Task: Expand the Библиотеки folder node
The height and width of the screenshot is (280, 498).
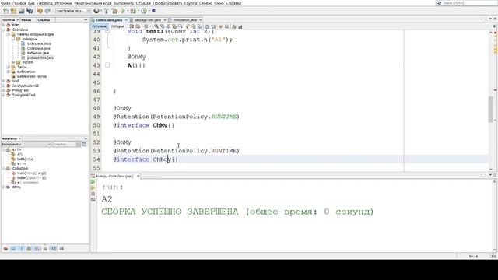Action: (x=9, y=72)
